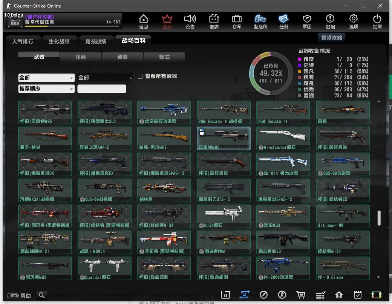Select the 虚空破碎改进型 weapon card

click(164, 112)
